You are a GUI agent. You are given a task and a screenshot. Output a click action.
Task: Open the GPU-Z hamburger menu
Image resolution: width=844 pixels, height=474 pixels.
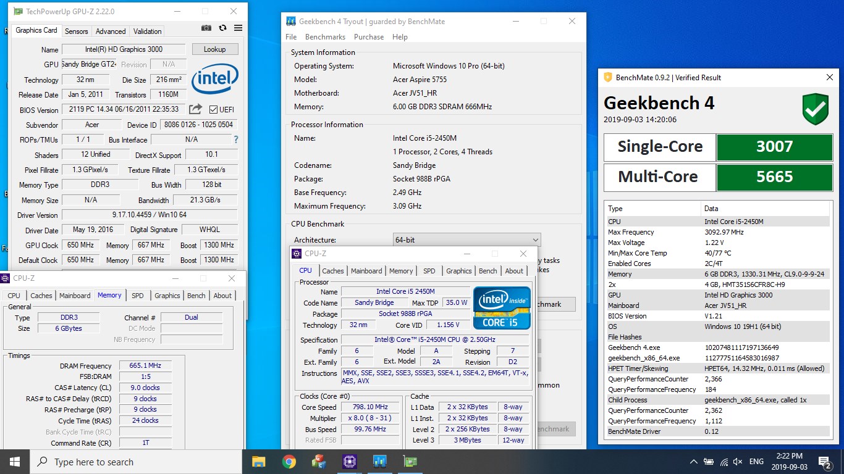pos(238,28)
